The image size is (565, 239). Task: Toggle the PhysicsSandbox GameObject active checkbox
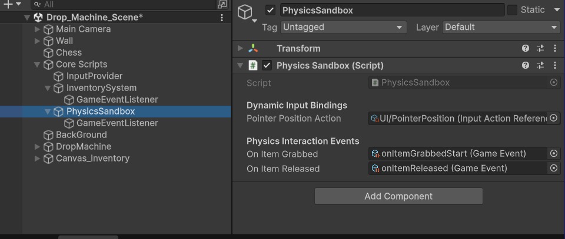[270, 10]
